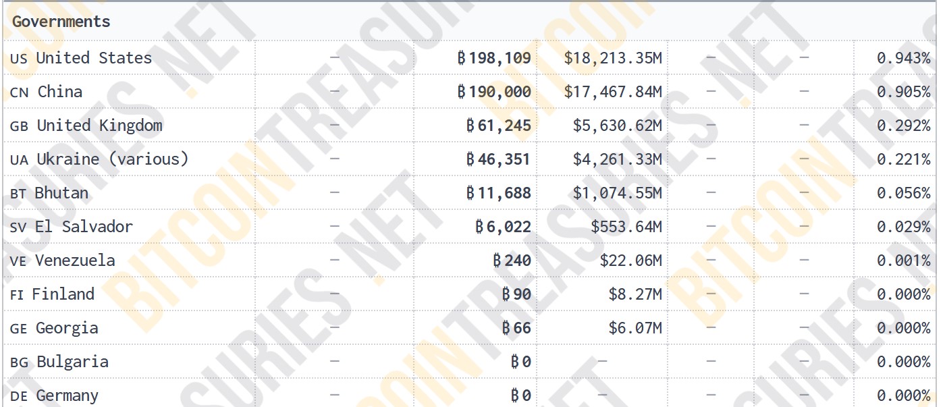Click the $4,261.33M value cell
This screenshot has width=945, height=407.
tap(618, 159)
